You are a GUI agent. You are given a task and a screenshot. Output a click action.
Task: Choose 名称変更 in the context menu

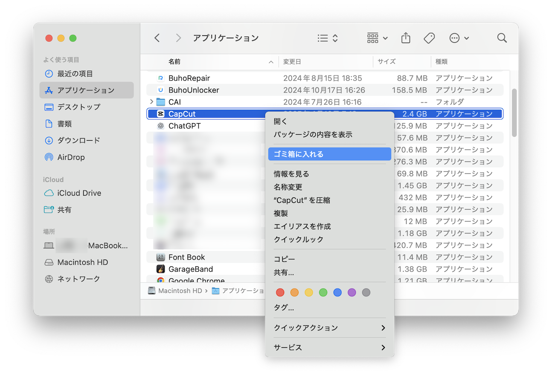[329, 187]
